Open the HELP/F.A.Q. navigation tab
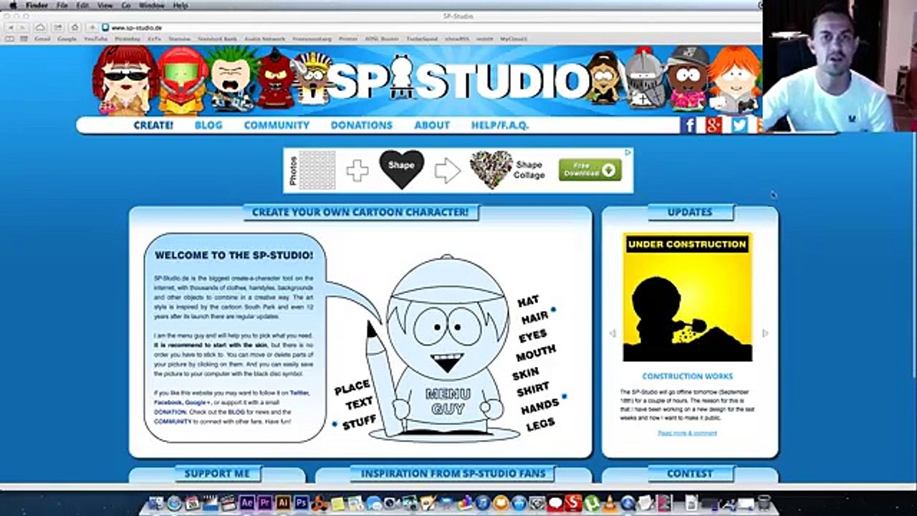 point(500,125)
